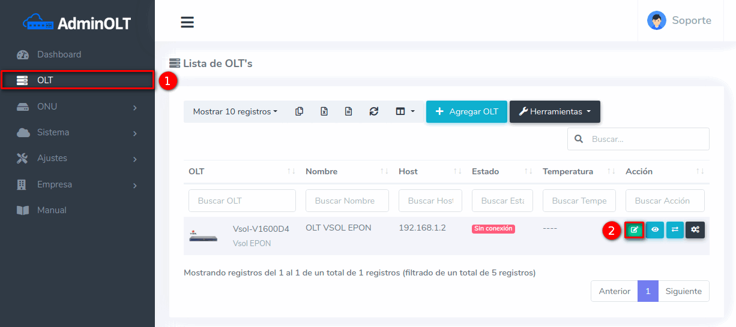
Task: Open the Mostrar 10 registros dropdown
Action: [x=235, y=111]
